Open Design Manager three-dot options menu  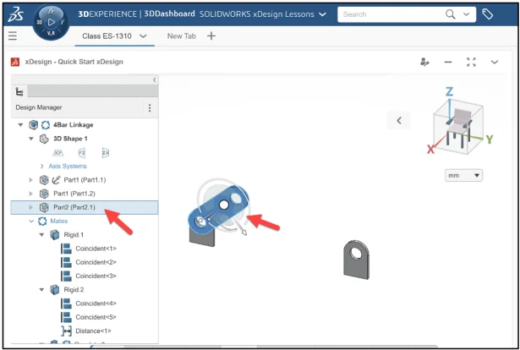coord(150,108)
